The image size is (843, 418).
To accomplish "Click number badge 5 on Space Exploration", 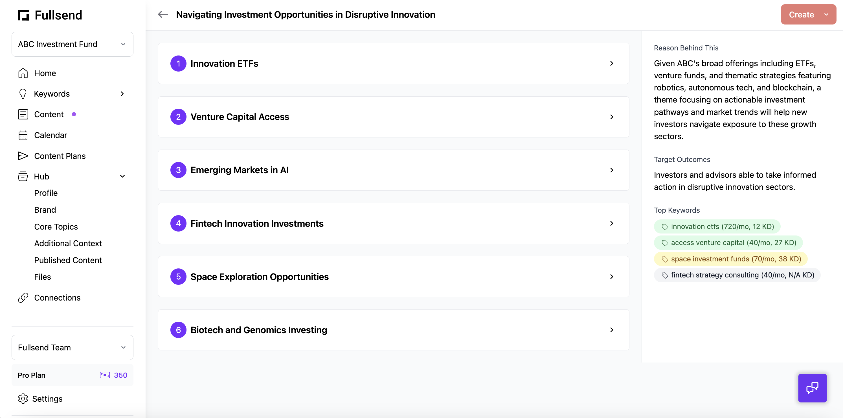I will click(x=178, y=277).
